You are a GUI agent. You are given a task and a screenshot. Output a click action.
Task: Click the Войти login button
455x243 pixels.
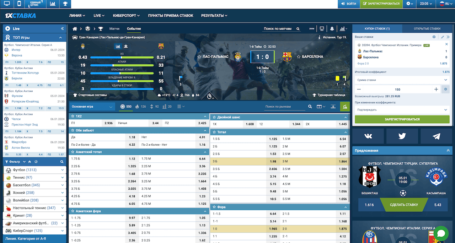(348, 4)
